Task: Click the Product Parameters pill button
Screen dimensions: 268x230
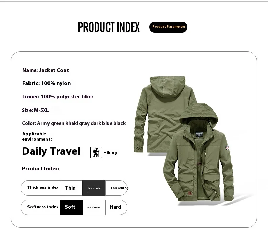Action: 168,27
